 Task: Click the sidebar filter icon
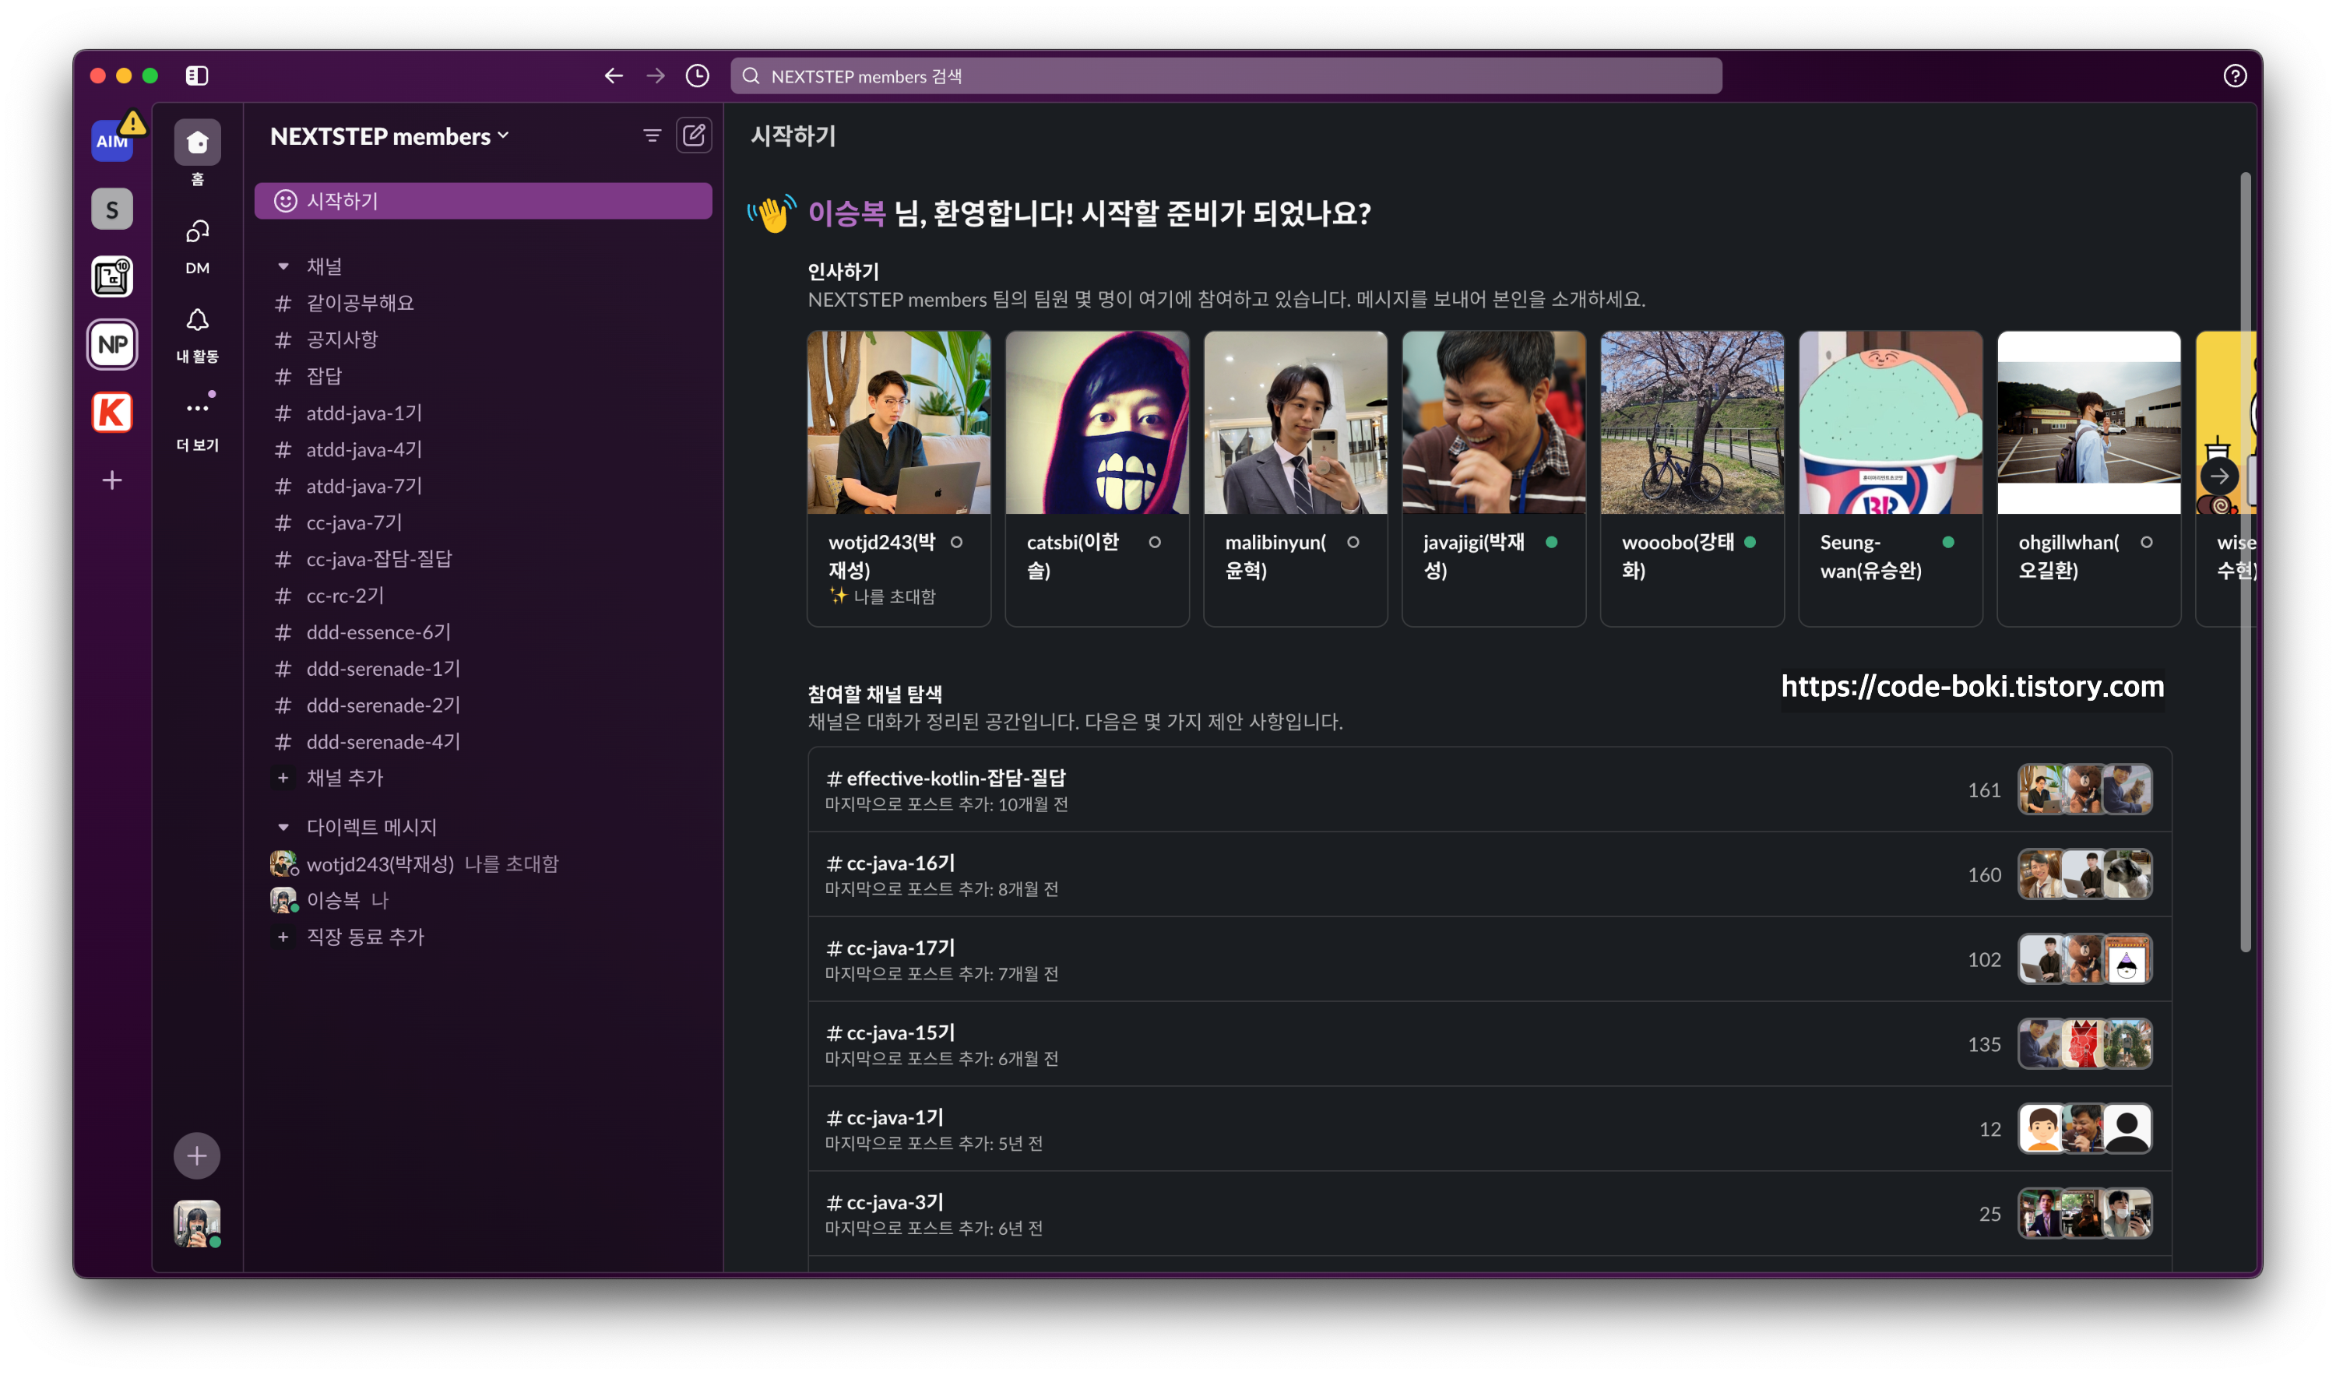652,135
